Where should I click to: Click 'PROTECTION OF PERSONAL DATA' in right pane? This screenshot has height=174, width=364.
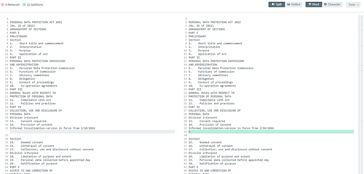pyautogui.click(x=210, y=97)
